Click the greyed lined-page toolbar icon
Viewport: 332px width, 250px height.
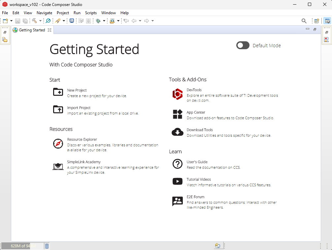pos(88,21)
